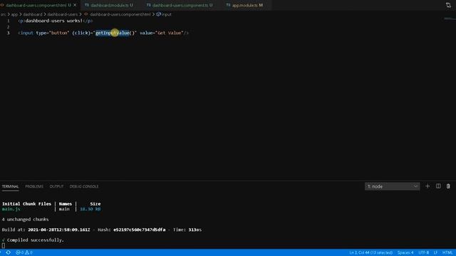The height and width of the screenshot is (256, 456).
Task: Click the '(click)' event binding in code
Action: click(81, 33)
